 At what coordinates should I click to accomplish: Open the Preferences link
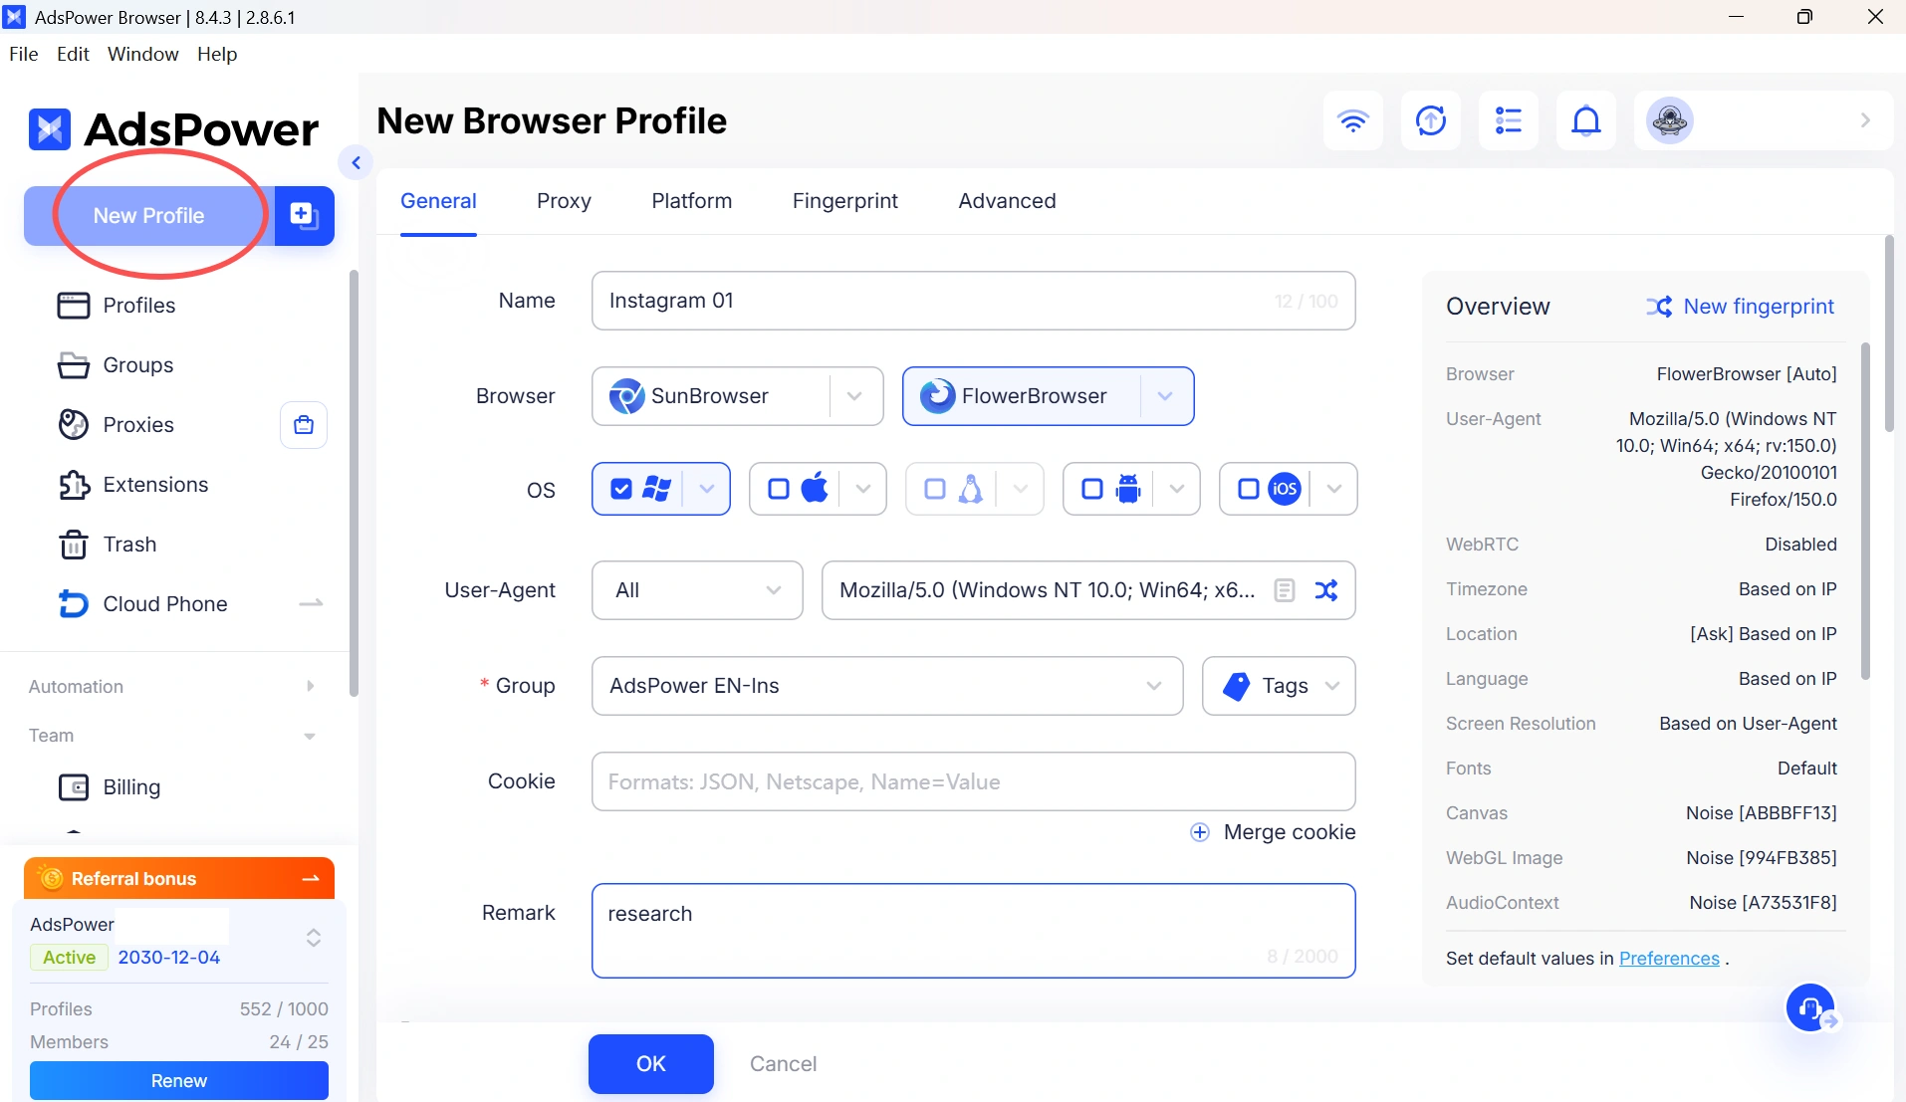coord(1669,958)
